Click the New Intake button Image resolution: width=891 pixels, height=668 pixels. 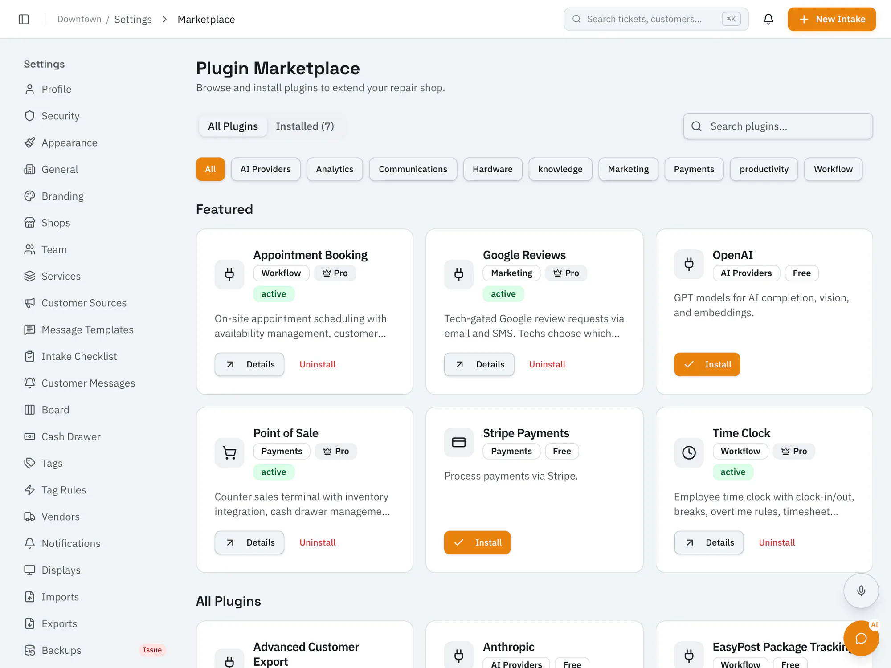click(x=832, y=19)
